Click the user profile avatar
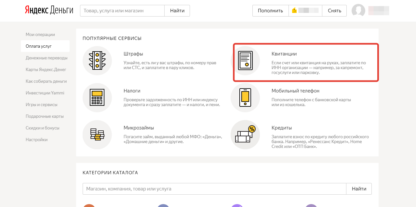 pos(358,10)
